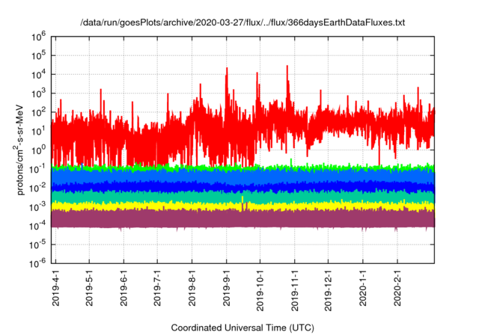Click the 10^5 y-axis tick label
This screenshot has width=479, height=335.
(x=38, y=55)
